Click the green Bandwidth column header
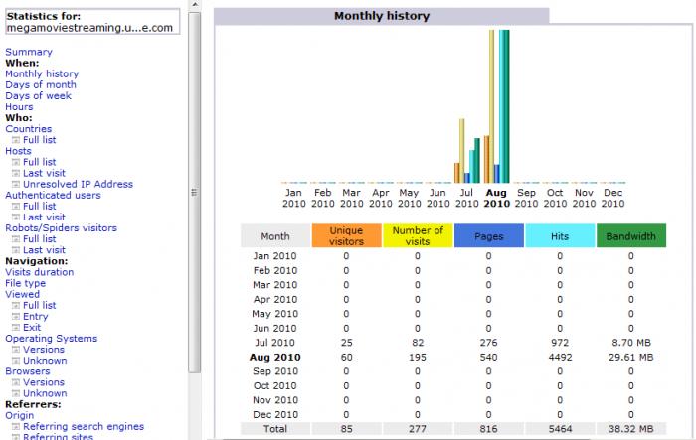696x440 pixels. [x=630, y=236]
